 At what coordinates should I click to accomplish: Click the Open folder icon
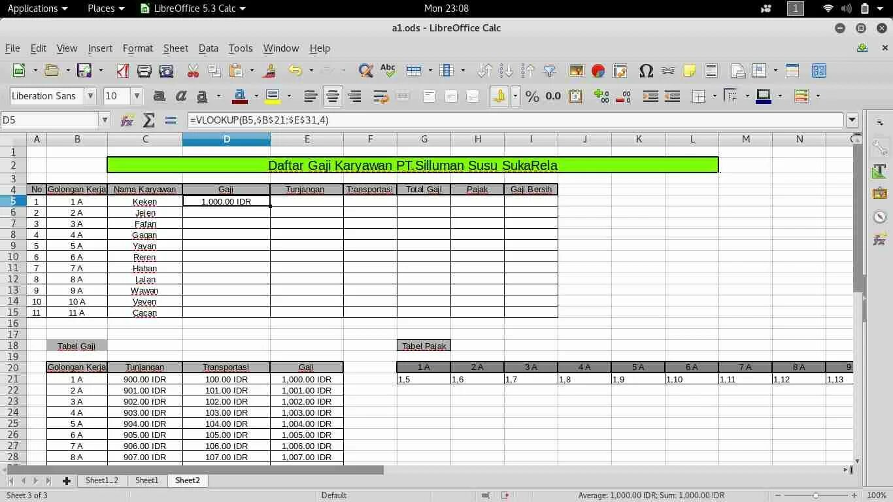(52, 71)
